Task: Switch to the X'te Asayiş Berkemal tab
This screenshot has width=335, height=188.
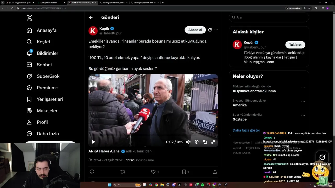Action: (x=20, y=3)
